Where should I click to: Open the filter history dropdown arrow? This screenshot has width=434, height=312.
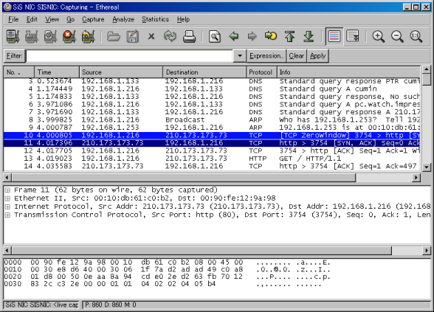coord(240,56)
